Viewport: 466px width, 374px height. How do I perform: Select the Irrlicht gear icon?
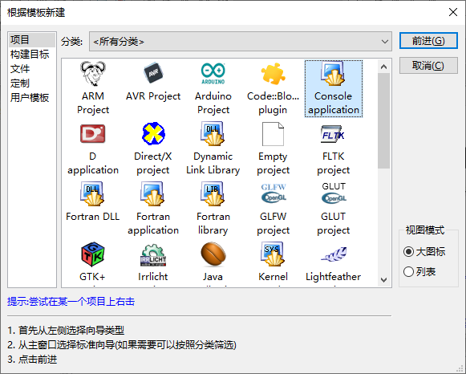[x=153, y=254]
